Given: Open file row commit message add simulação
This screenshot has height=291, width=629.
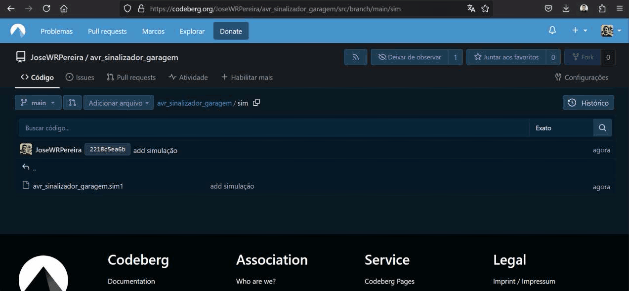Looking at the screenshot, I should (x=232, y=186).
